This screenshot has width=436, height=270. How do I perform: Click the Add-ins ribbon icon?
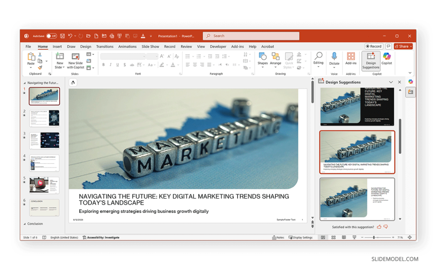351,58
